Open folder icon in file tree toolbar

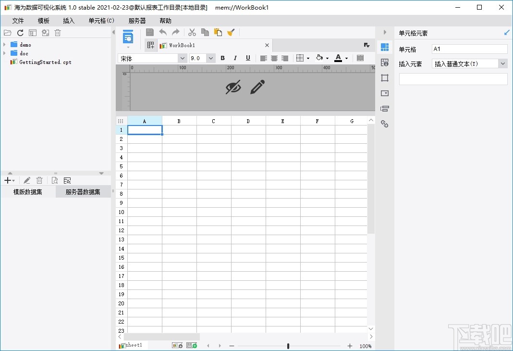point(8,33)
